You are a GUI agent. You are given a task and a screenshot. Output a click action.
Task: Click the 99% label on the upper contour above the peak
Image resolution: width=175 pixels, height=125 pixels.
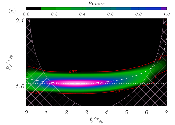73,72
